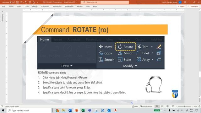Select the Command: ROTATE (ro) slide title
The image size is (201, 113).
pos(75,30)
